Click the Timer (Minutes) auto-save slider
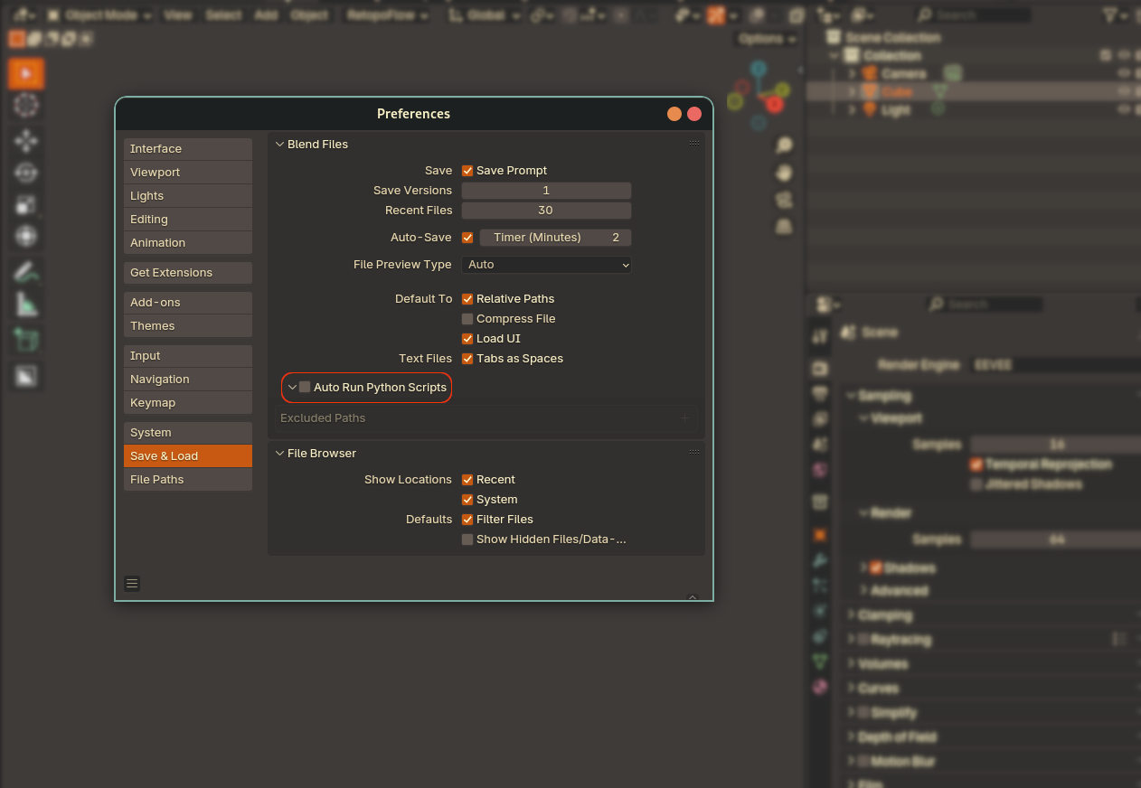1141x788 pixels. tap(554, 237)
